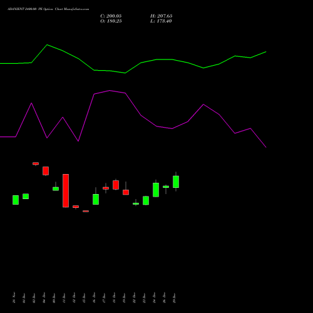Screen dimensions: 313x313
Task: Click the right end of the magenta indicator line
Action: point(266,147)
